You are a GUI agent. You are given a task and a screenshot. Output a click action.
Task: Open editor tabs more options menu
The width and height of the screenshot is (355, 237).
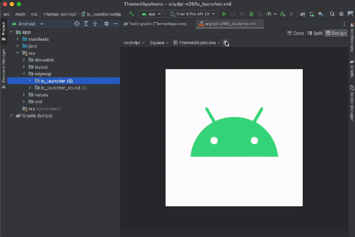[344, 24]
